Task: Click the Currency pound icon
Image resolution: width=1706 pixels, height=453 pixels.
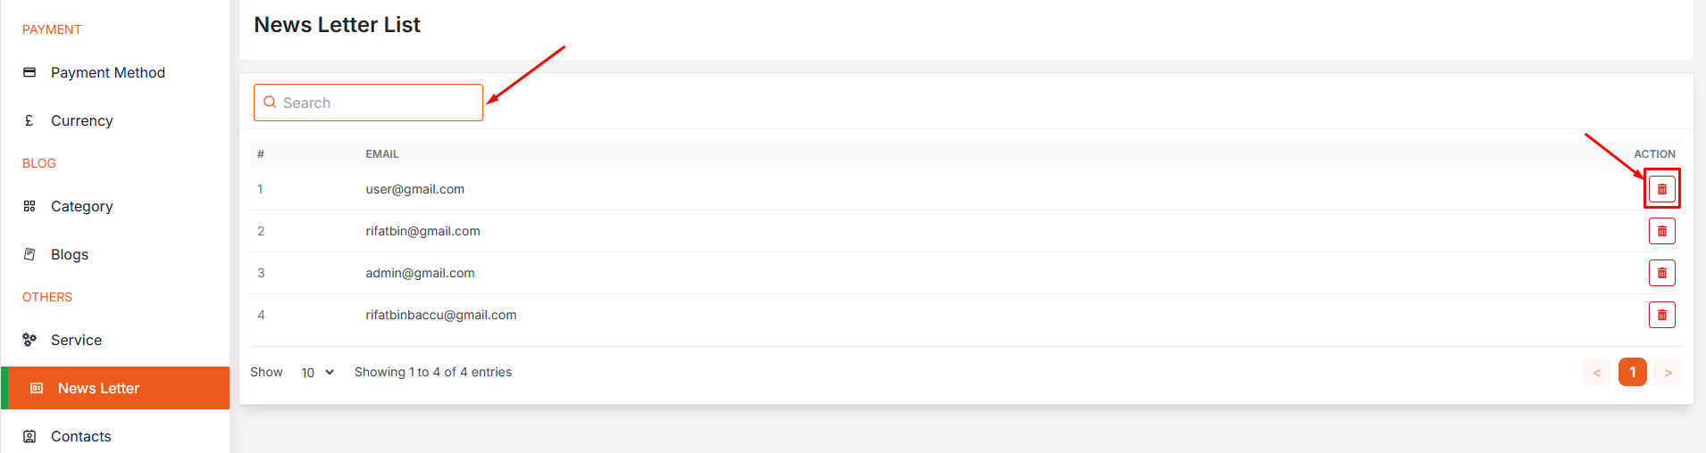Action: 29,120
